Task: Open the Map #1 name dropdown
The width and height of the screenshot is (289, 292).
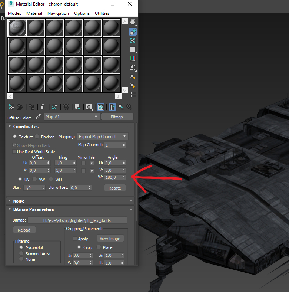Action: click(x=72, y=117)
